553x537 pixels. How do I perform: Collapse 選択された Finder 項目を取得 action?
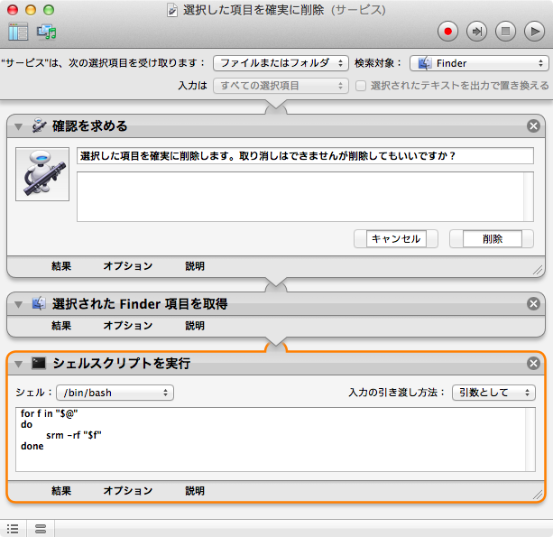[x=18, y=304]
